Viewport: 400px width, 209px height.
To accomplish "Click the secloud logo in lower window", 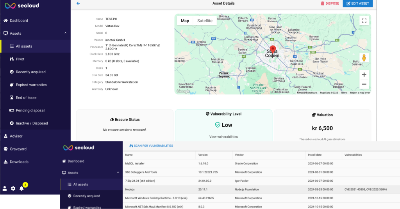I will click(x=79, y=148).
